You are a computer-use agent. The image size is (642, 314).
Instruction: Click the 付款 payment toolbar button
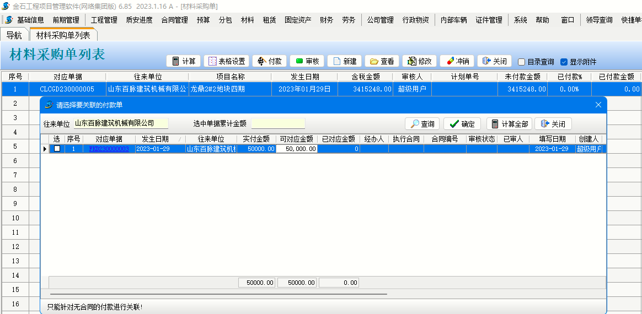pos(270,61)
